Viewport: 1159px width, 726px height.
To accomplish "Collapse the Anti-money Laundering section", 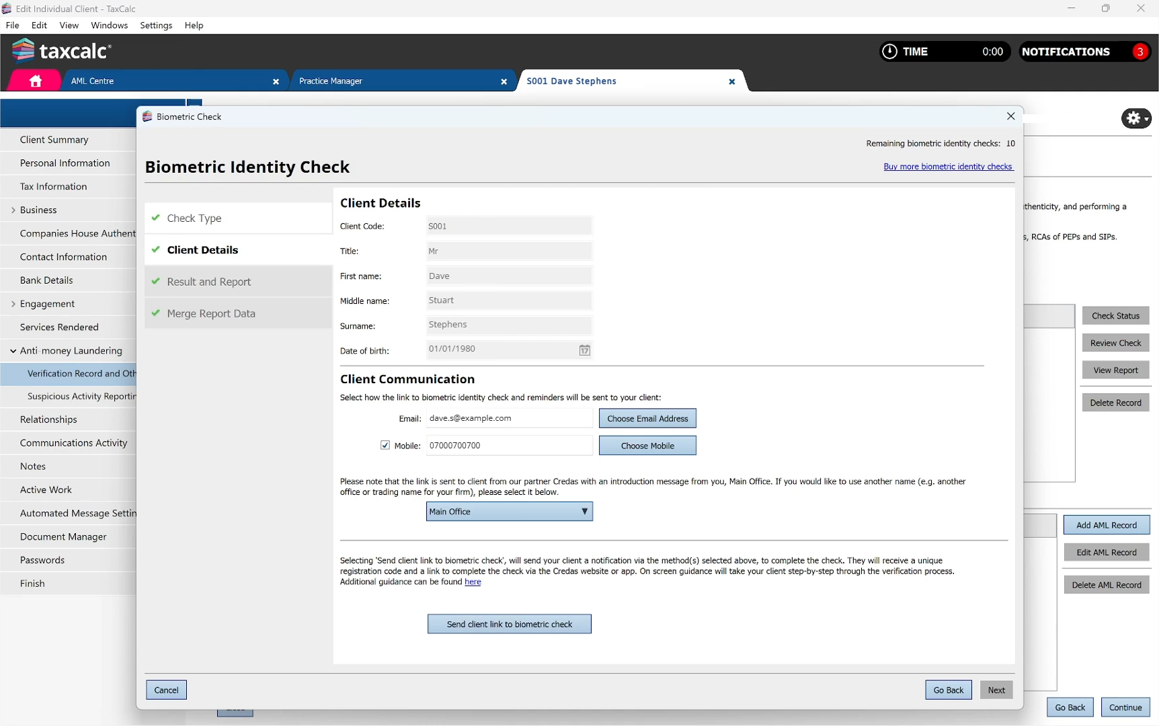I will [x=13, y=351].
